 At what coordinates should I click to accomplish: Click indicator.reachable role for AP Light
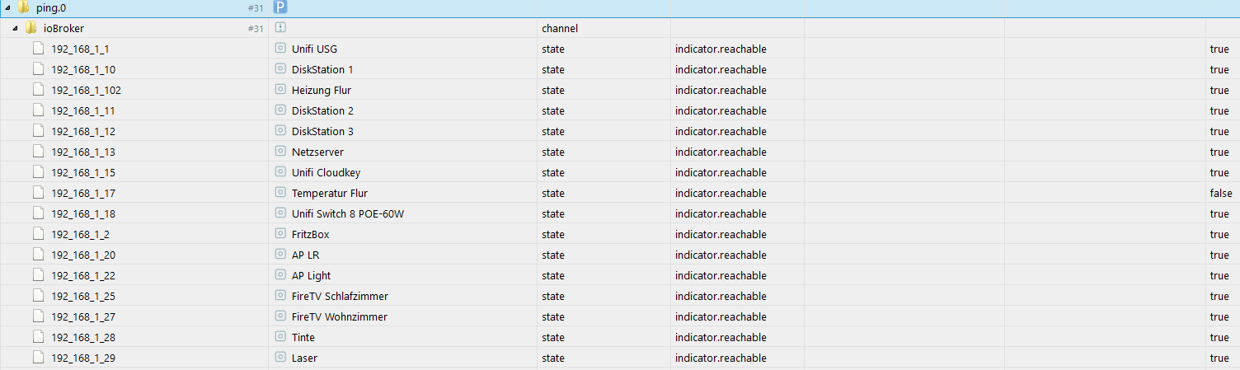(x=720, y=275)
